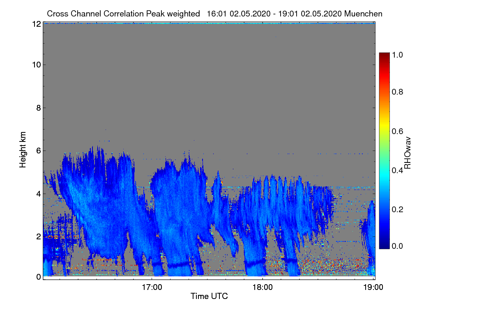Click the height tick label '6'
This screenshot has width=493, height=329.
tap(39, 151)
